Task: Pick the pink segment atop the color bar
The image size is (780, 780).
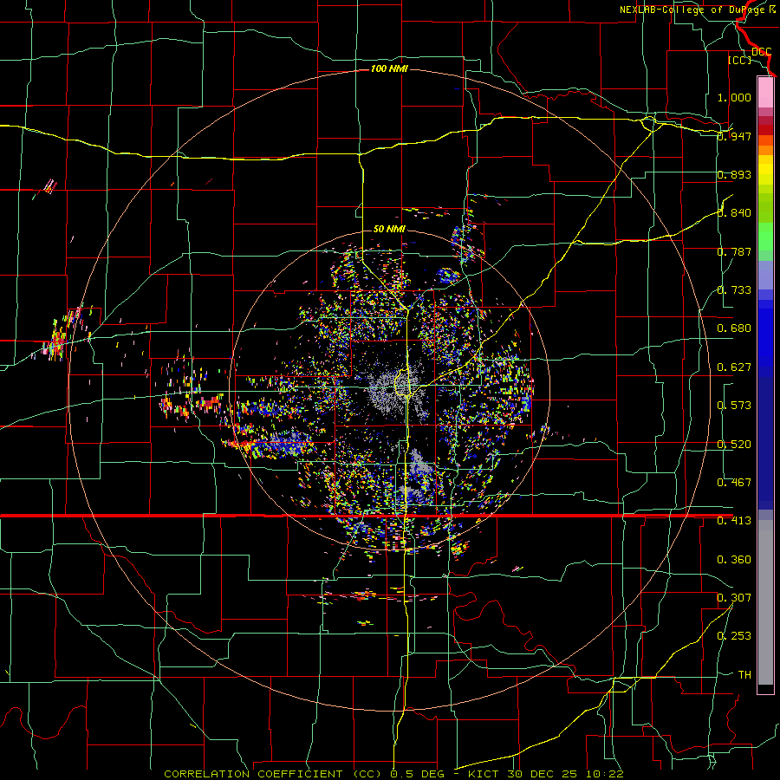Action: click(765, 92)
